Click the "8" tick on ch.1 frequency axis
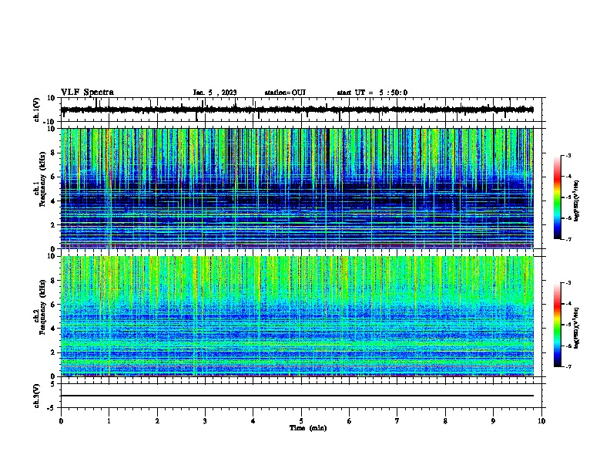Image resolution: width=610 pixels, height=472 pixels. pyautogui.click(x=53, y=153)
